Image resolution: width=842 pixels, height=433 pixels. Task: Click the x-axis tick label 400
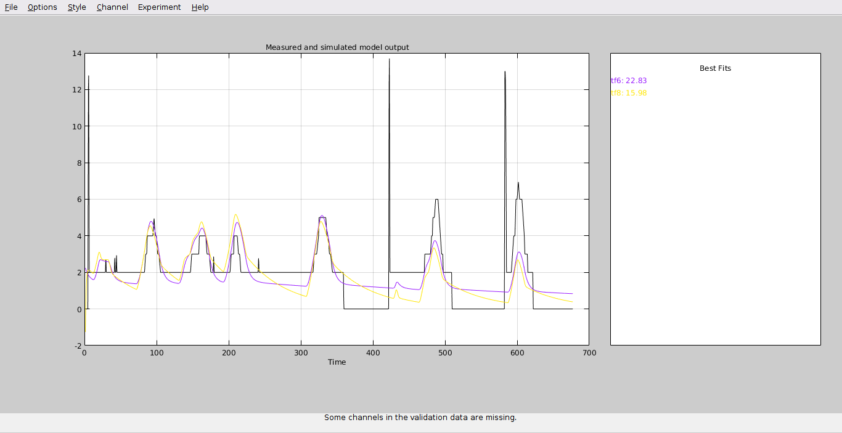point(373,353)
